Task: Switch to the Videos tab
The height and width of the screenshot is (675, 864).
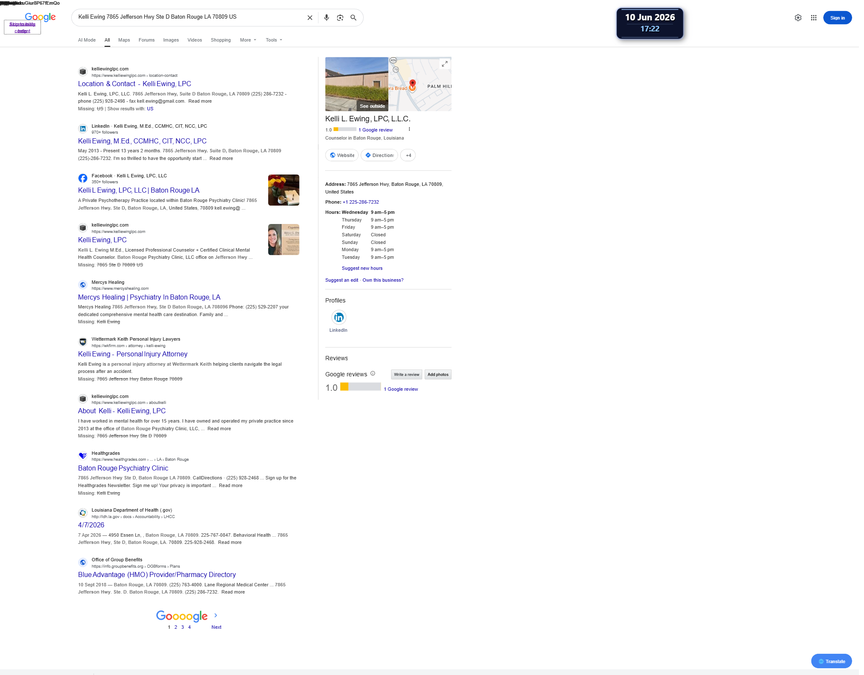Action: tap(195, 40)
